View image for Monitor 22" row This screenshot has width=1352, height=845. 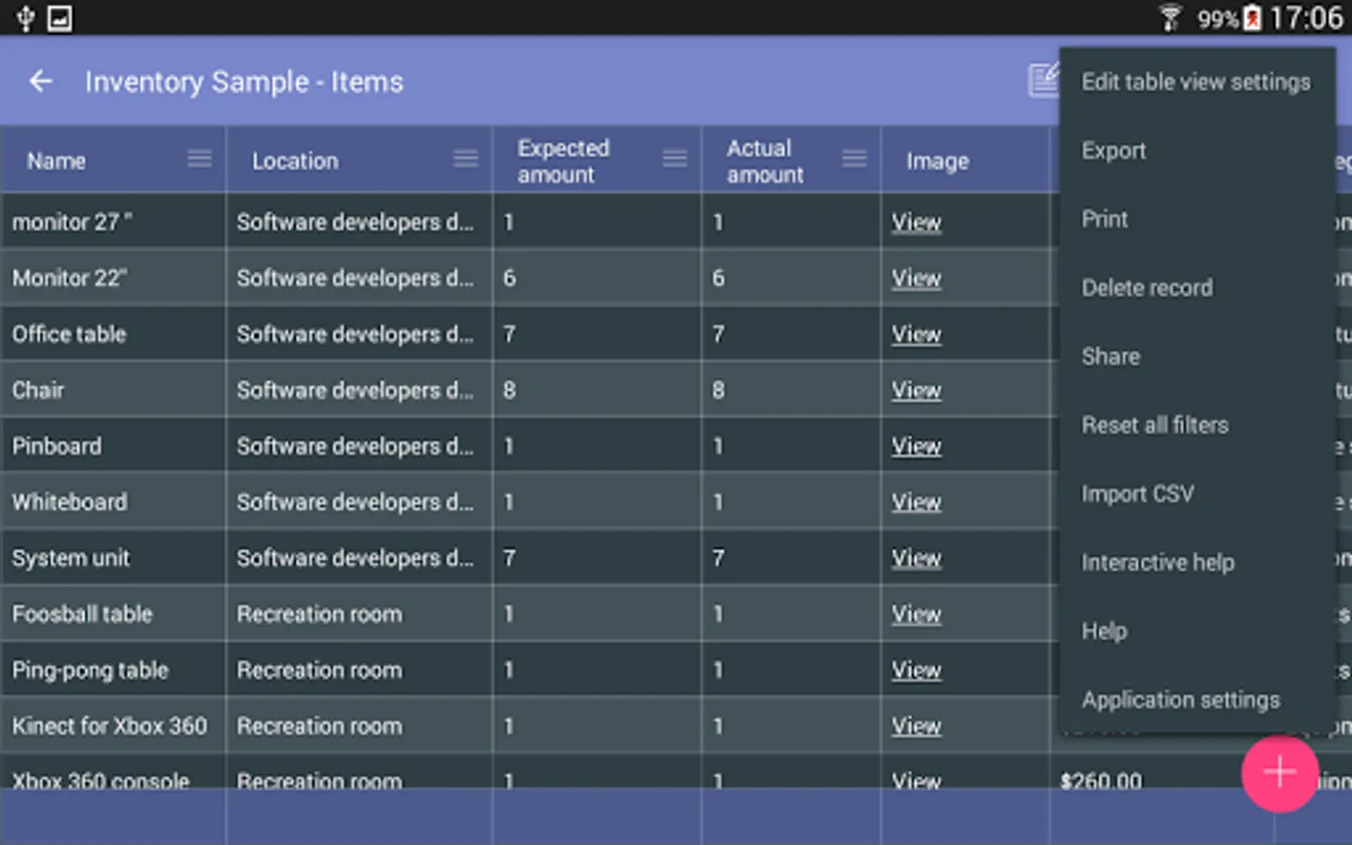coord(916,279)
